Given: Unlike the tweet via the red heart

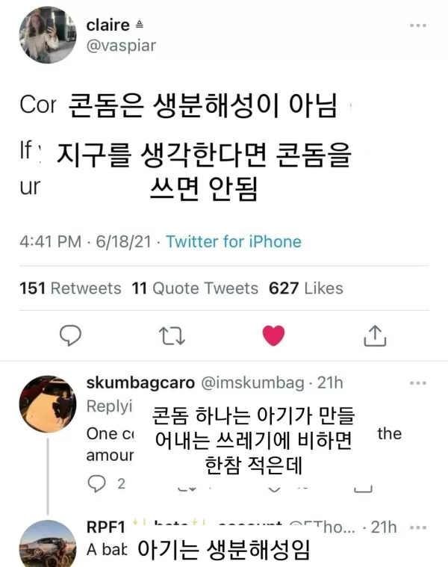Looking at the screenshot, I should 273,336.
